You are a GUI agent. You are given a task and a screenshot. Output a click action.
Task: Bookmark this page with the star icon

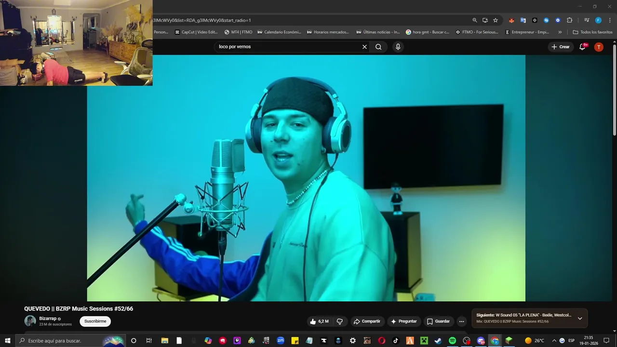tap(495, 20)
